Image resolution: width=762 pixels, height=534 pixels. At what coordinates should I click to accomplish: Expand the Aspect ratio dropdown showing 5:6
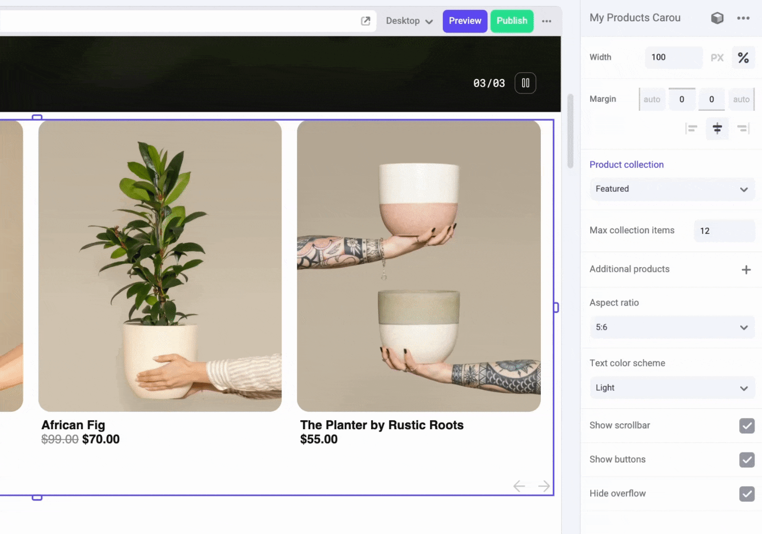point(672,327)
